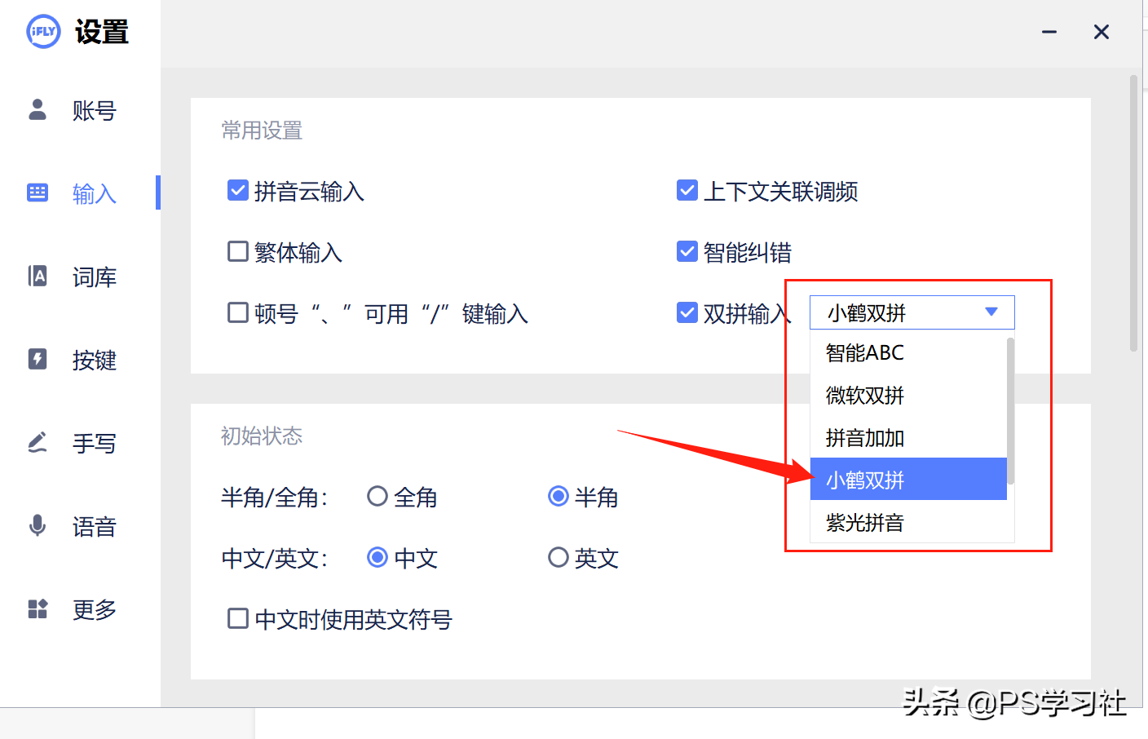The image size is (1148, 739).
Task: Select 紫光拼音 from the dropdown list
Action: coord(866,522)
